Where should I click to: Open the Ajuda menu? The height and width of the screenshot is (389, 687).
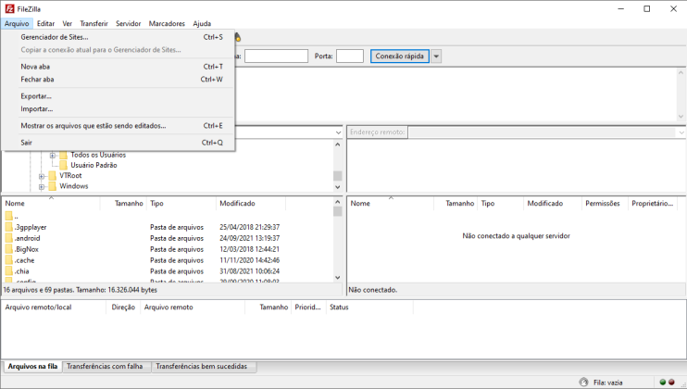point(202,24)
